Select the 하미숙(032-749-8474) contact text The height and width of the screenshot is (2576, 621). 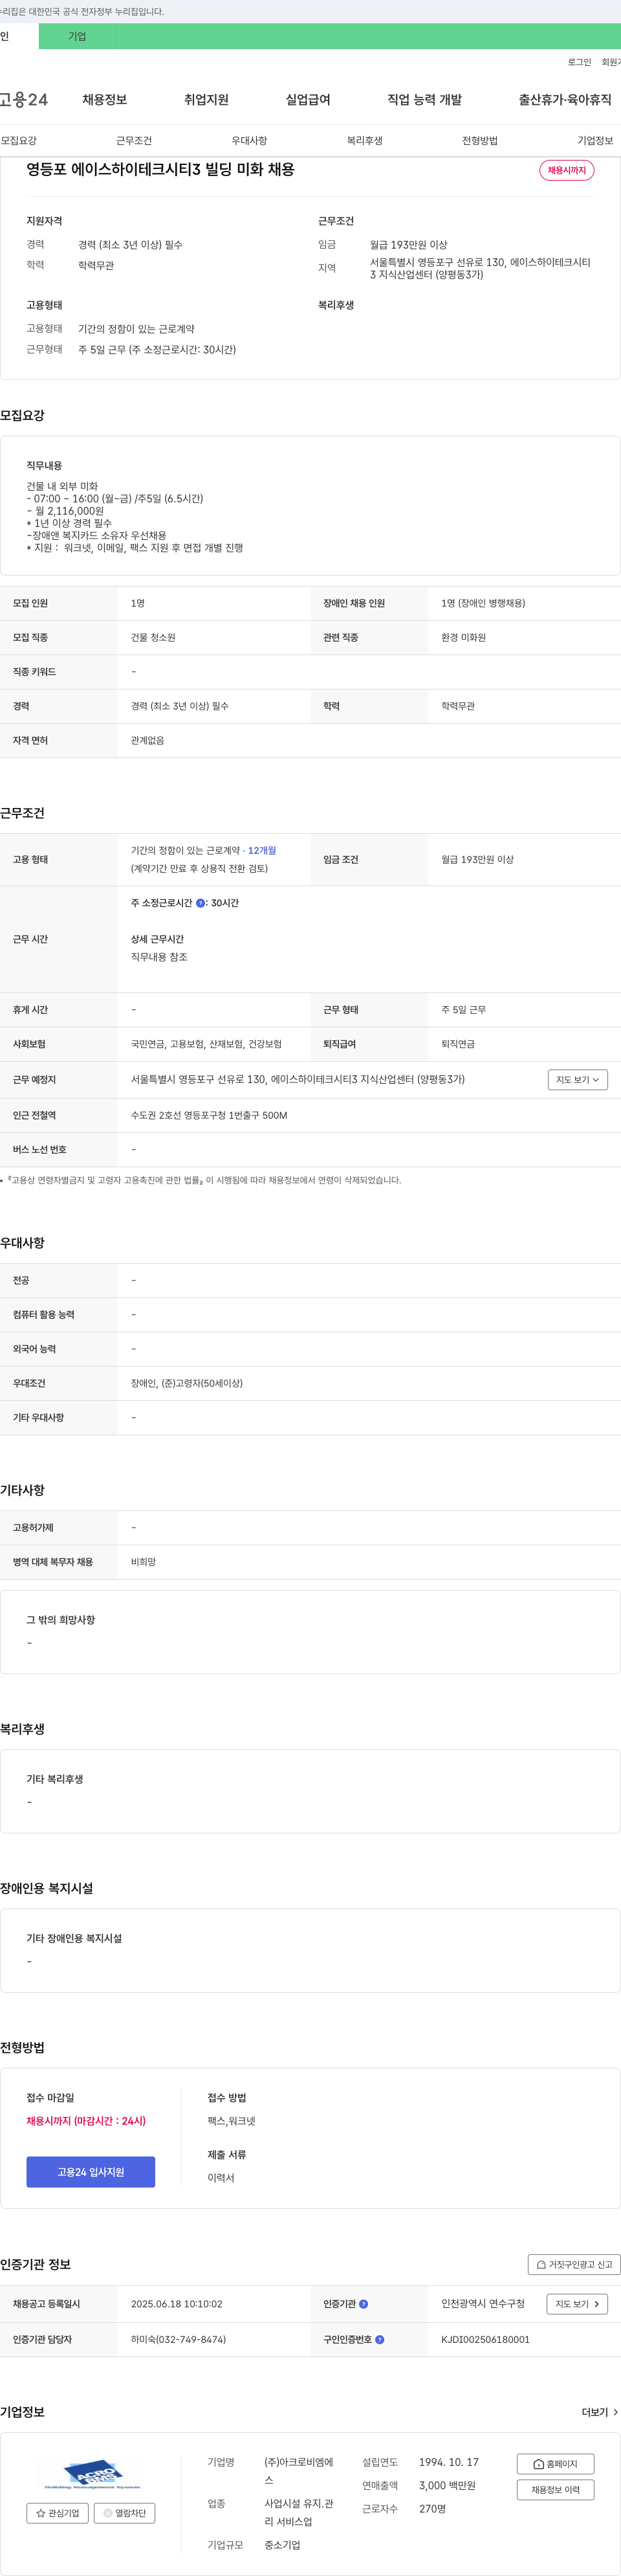point(179,2340)
